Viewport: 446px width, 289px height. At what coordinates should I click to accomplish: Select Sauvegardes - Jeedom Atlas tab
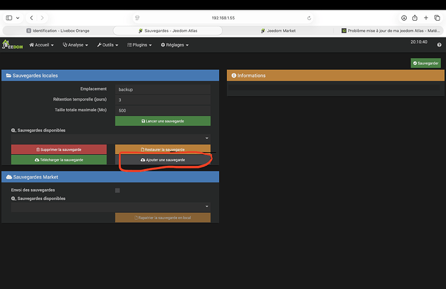168,31
